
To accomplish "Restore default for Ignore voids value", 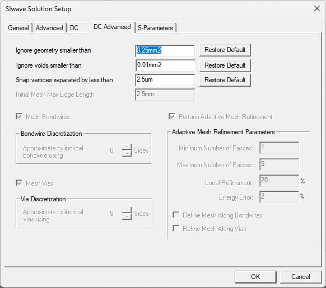I will point(225,65).
